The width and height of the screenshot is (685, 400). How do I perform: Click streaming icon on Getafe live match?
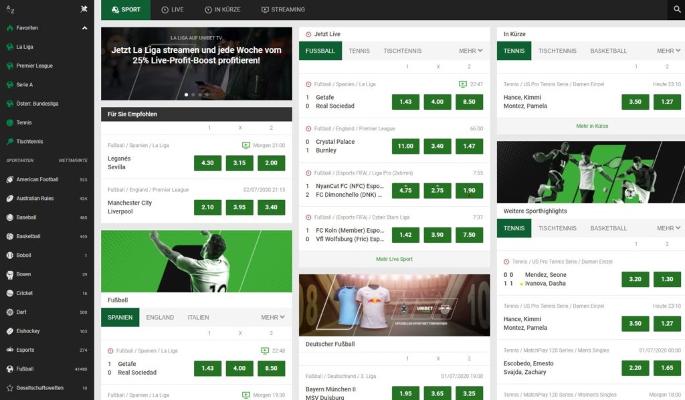pos(463,84)
